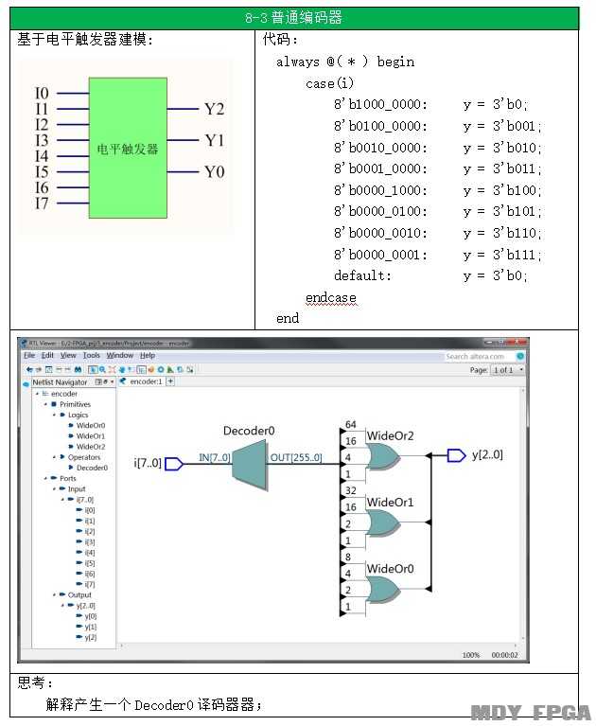
Task: Click the blue circular refresh toolbar icon
Action: (x=161, y=369)
